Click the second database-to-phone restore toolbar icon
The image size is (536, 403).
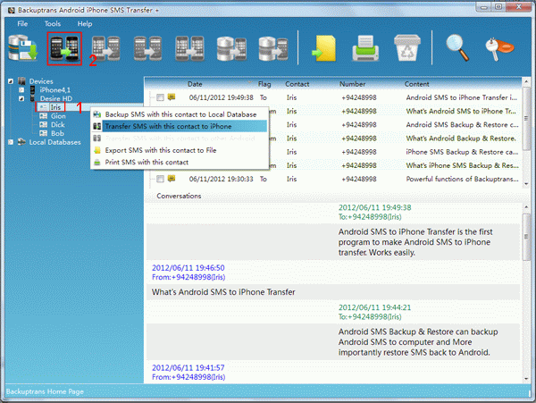(273, 48)
